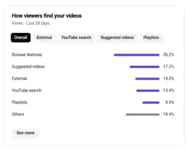Click the External row label in list
Viewport: 187px width, 149px height.
[19, 79]
